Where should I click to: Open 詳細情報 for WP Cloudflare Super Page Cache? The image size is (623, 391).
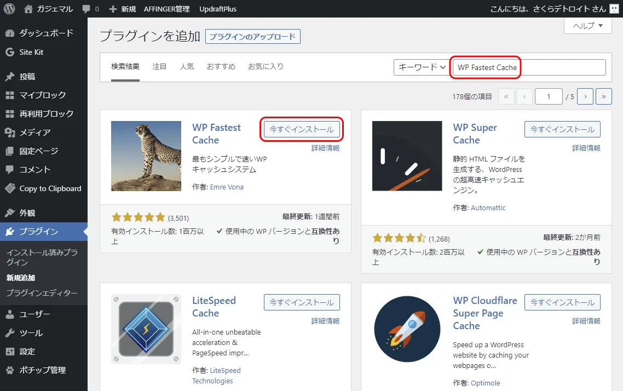pyautogui.click(x=586, y=321)
